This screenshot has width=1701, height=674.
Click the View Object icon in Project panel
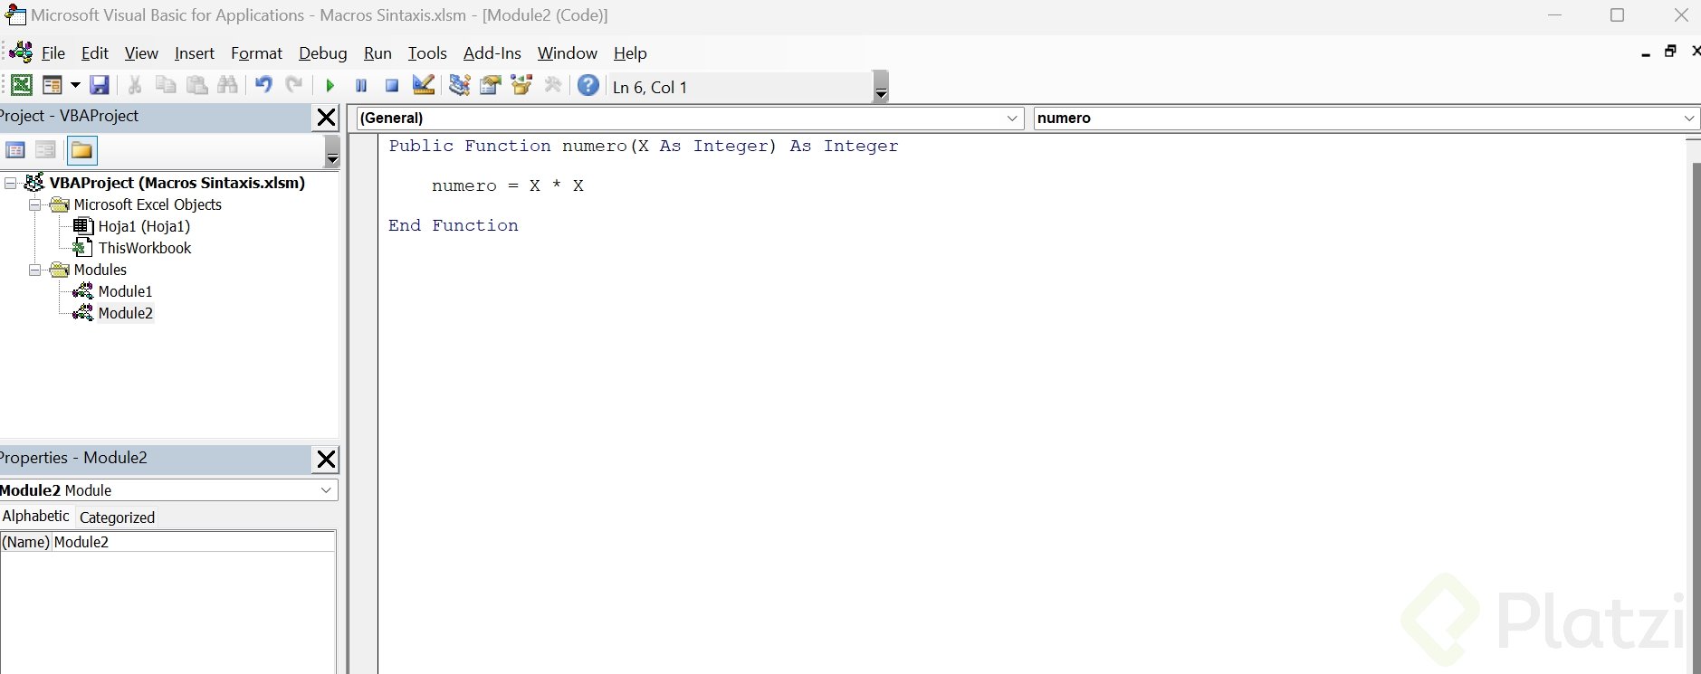pyautogui.click(x=45, y=150)
